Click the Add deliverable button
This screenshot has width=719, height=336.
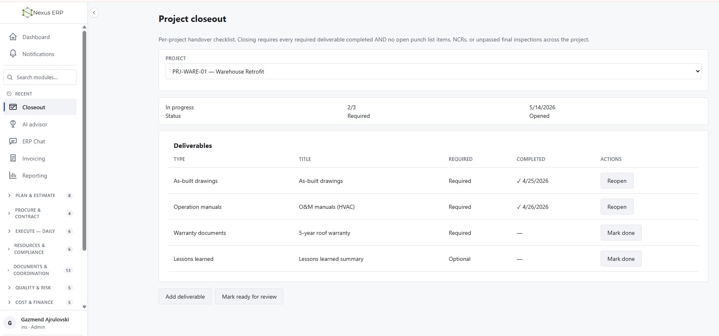(185, 297)
